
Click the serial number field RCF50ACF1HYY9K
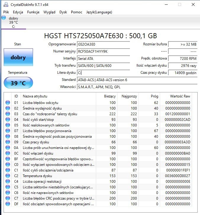point(104,52)
